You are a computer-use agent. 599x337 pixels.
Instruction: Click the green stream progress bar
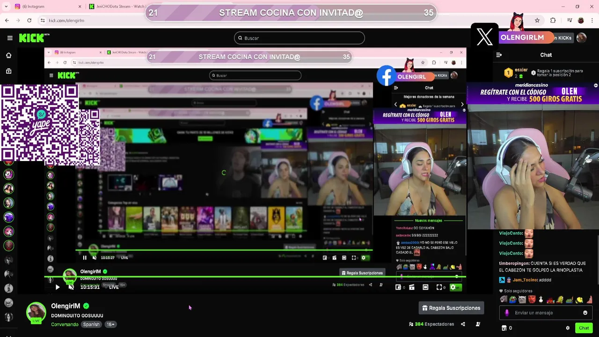click(255, 278)
